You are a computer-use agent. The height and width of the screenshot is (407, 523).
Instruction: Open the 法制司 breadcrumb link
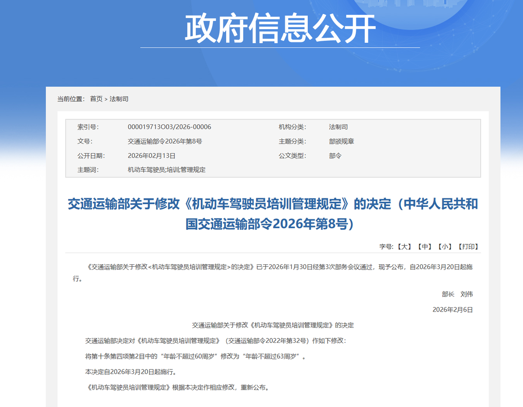119,99
